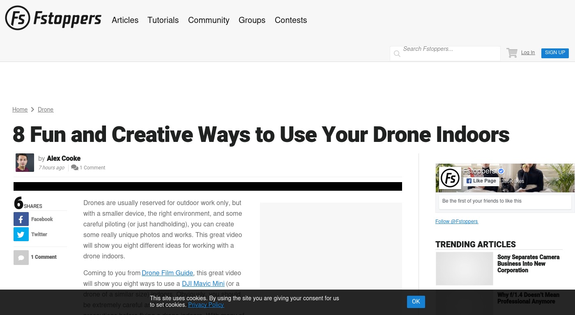Go to Home breadcrumb
This screenshot has width=575, height=315.
pyautogui.click(x=20, y=110)
